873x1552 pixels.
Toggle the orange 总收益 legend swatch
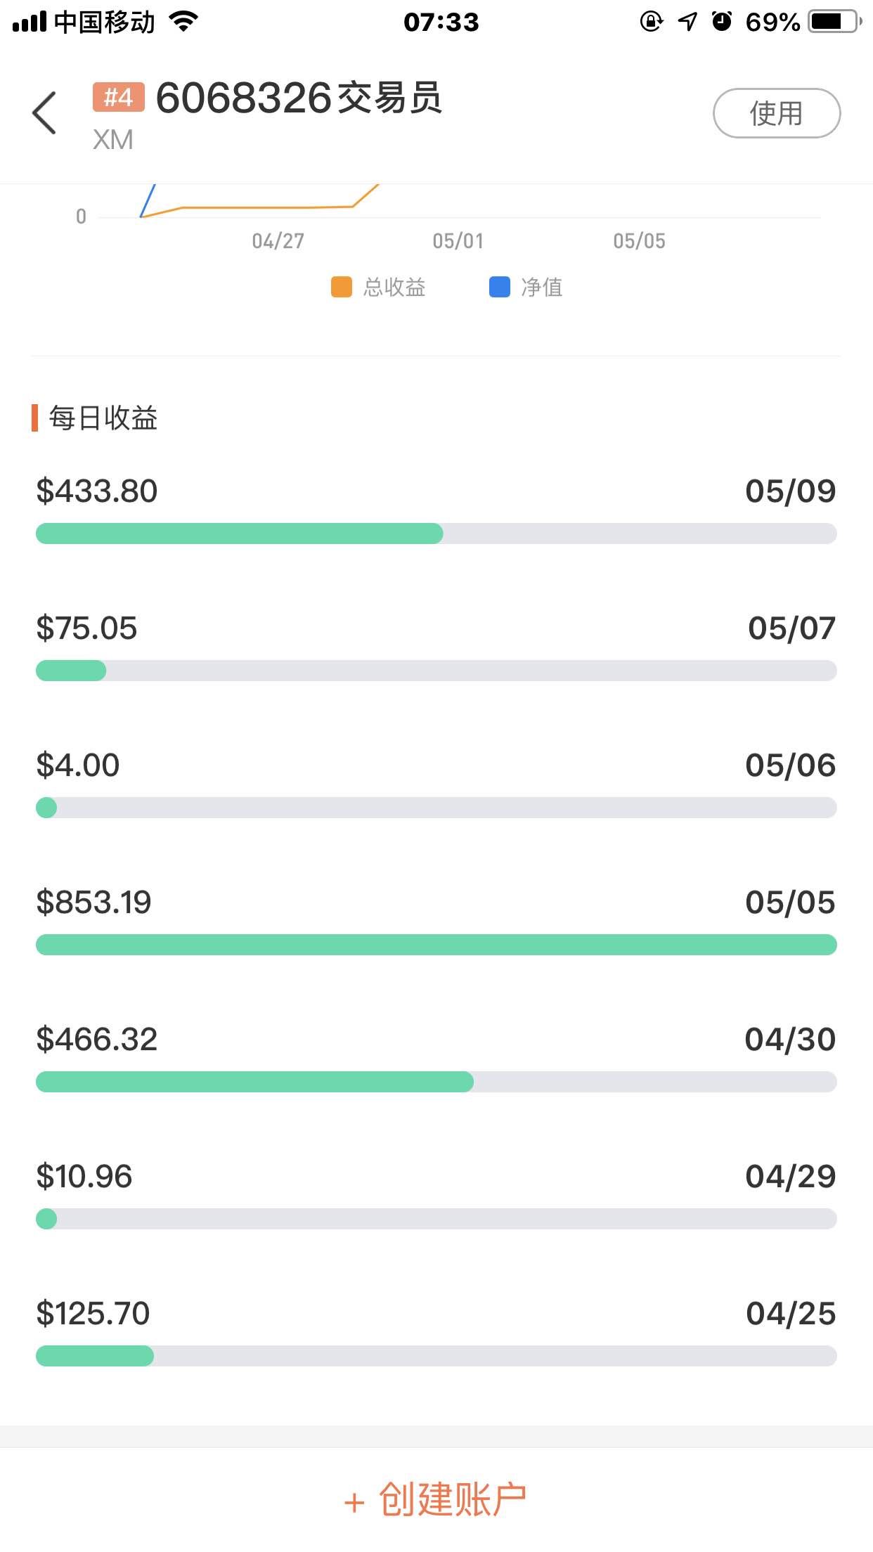342,287
